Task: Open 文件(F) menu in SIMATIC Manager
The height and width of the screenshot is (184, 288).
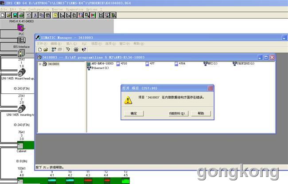Action: tap(42, 44)
